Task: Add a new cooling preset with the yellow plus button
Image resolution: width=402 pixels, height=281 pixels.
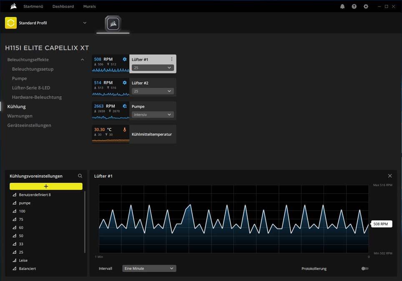Action: 46,187
